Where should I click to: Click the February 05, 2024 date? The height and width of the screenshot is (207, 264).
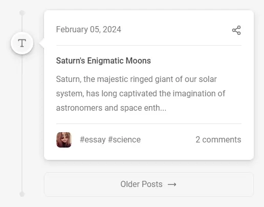[89, 29]
